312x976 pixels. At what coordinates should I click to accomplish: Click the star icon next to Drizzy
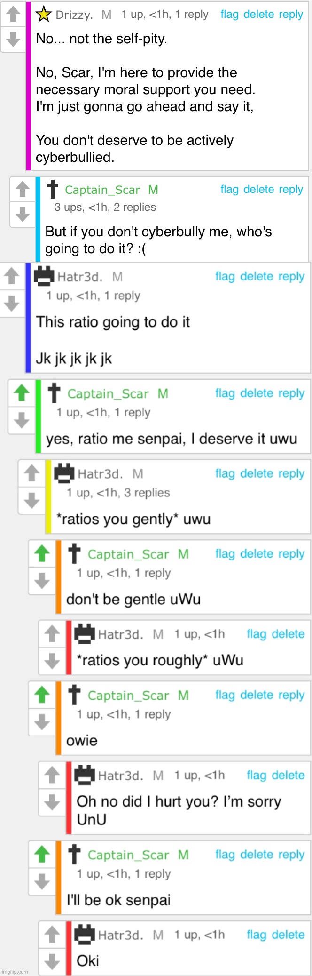click(x=44, y=14)
